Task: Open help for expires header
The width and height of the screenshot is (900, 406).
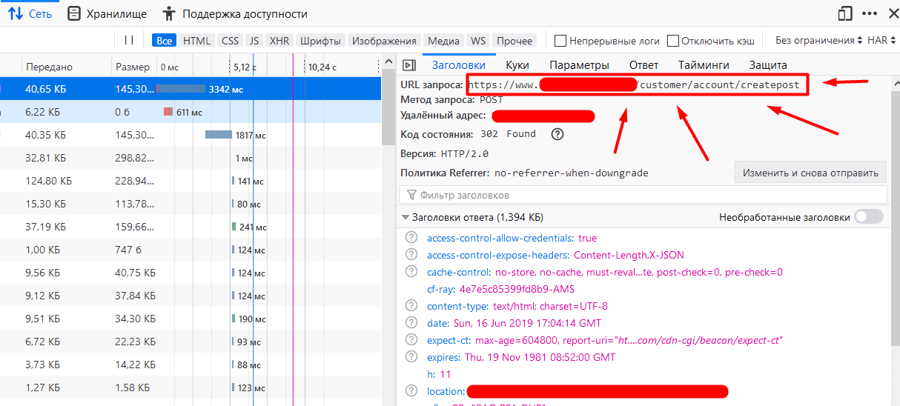Action: click(x=410, y=357)
